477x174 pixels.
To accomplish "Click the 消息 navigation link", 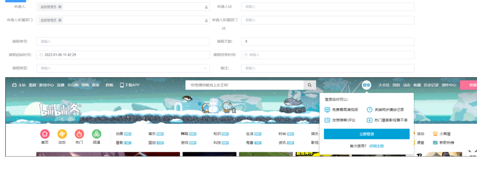I will click(396, 85).
